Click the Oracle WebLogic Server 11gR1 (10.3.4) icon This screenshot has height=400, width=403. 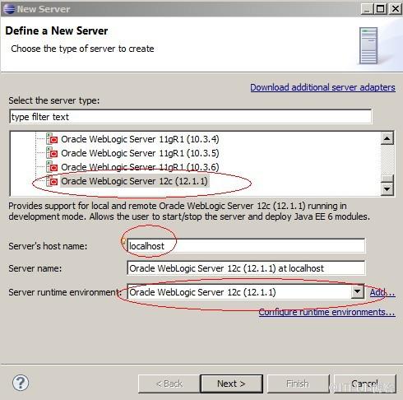click(x=52, y=139)
